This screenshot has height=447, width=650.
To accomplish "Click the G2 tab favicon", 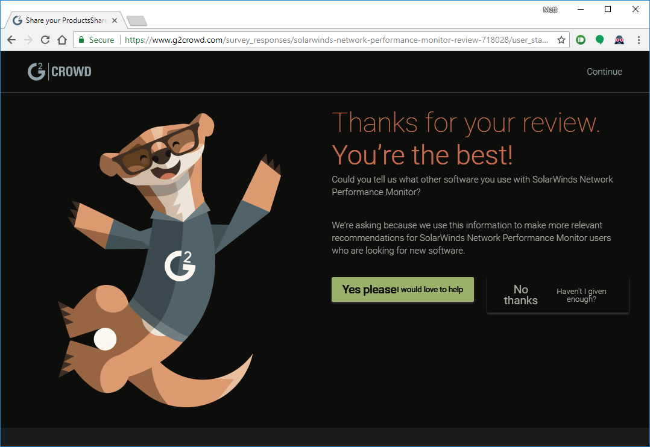I will 17,20.
